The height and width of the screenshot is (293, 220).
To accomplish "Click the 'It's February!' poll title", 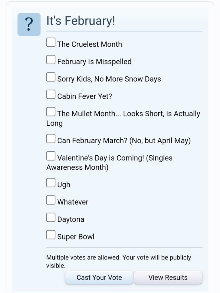I will pos(81,21).
